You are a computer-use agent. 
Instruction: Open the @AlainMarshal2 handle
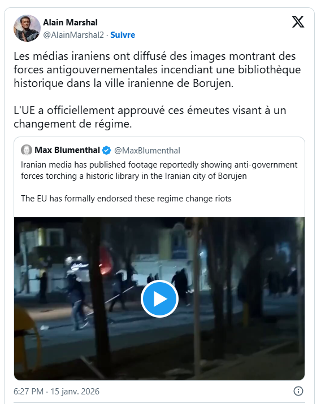click(73, 35)
